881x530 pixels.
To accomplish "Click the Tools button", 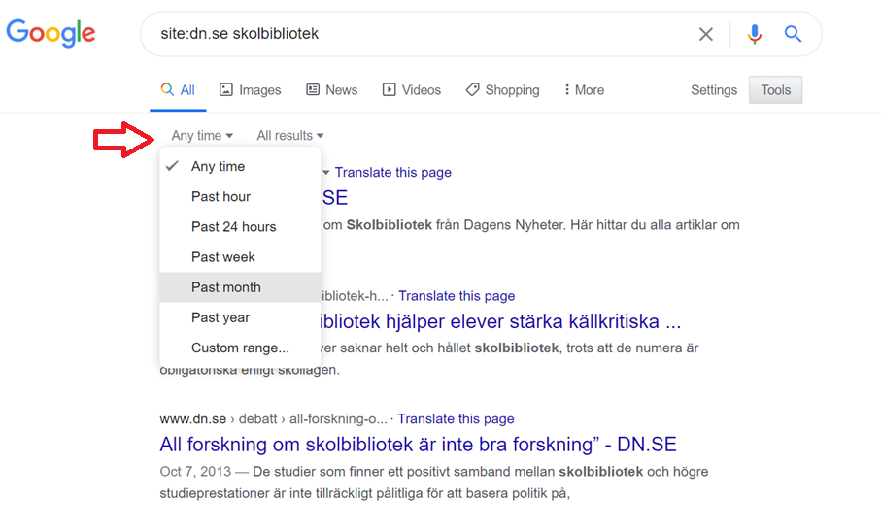I will tap(775, 90).
